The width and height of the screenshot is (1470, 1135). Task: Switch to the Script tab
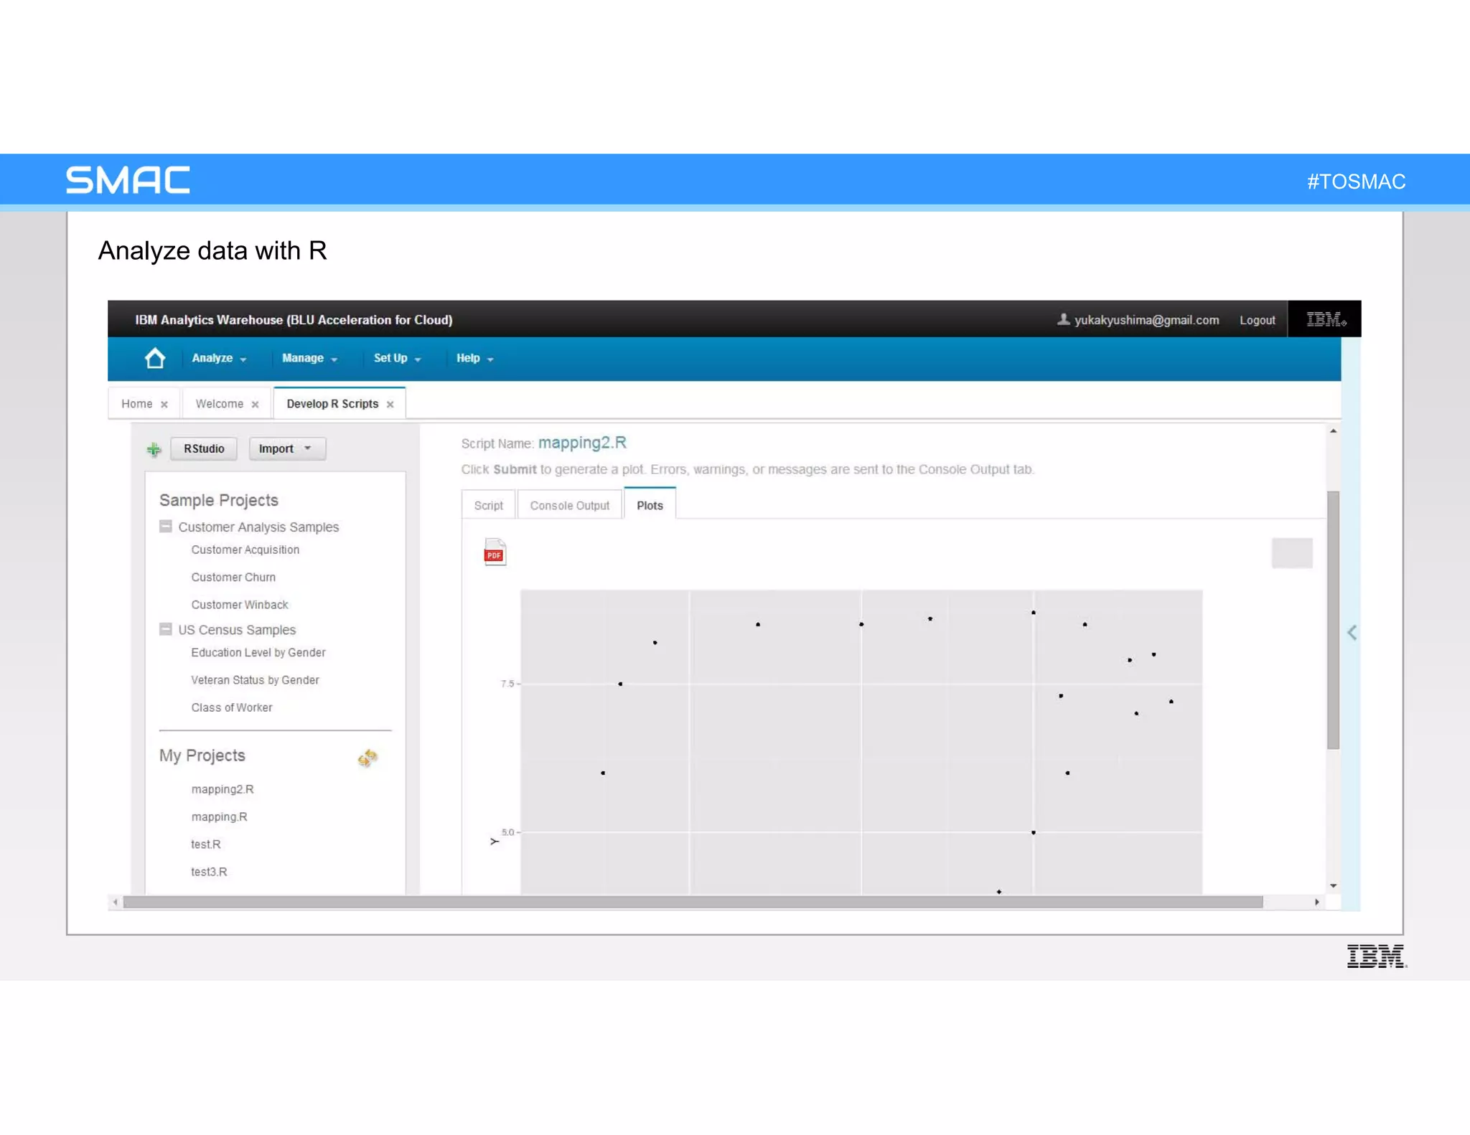(488, 506)
